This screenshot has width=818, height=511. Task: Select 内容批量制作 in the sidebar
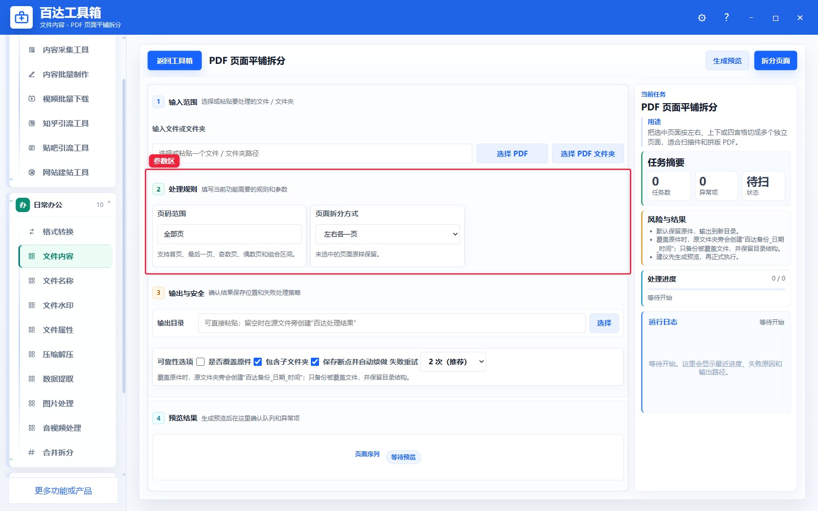(65, 75)
